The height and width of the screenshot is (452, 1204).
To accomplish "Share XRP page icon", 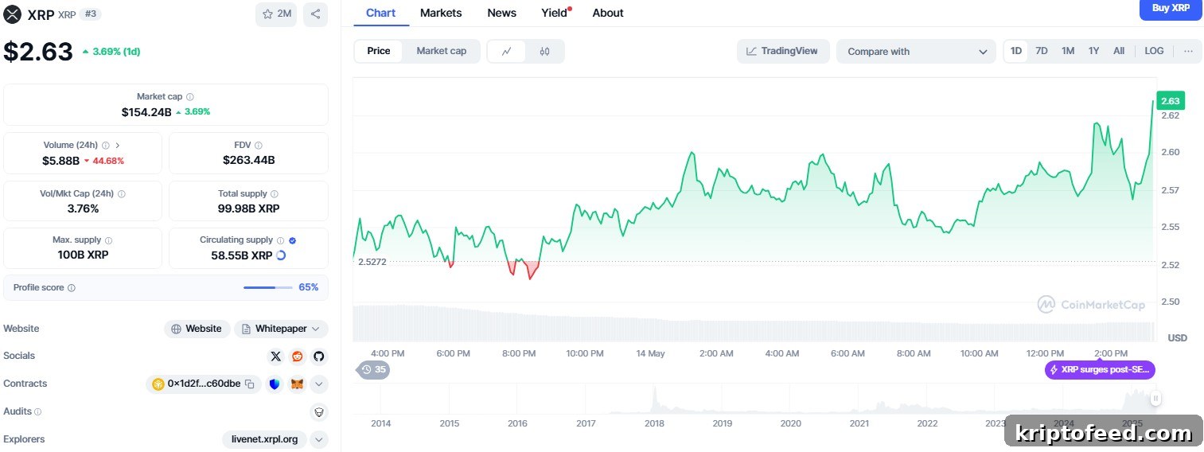I will point(316,14).
